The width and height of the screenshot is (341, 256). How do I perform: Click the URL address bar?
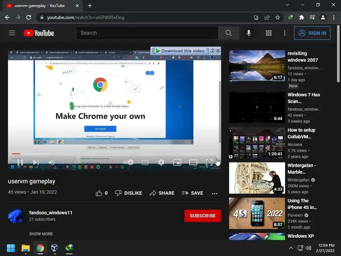pyautogui.click(x=144, y=17)
